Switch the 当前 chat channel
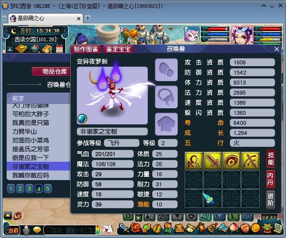Image resolution: width=286 pixels, height=238 pixels. pos(13,231)
